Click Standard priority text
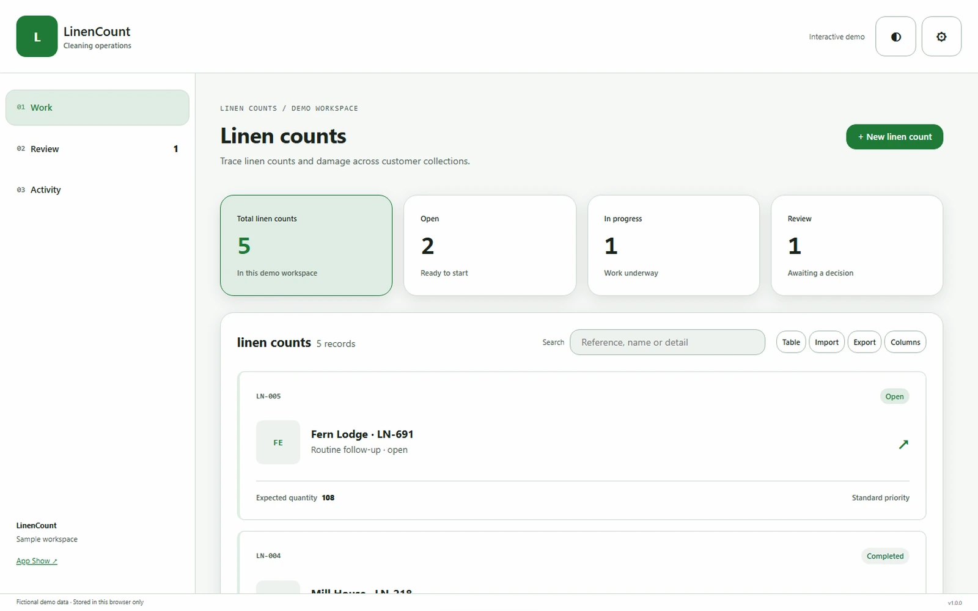Viewport: 978px width, 611px height. point(880,498)
